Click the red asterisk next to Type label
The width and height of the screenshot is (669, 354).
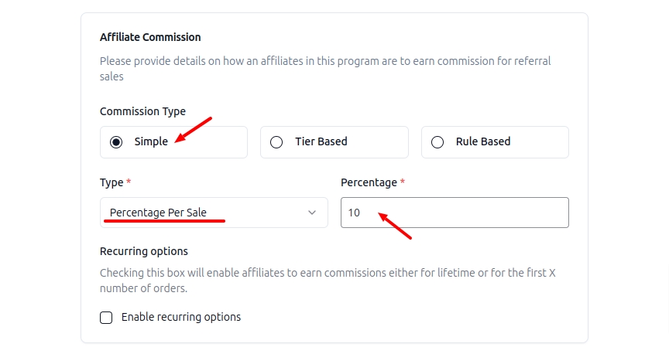tap(129, 182)
